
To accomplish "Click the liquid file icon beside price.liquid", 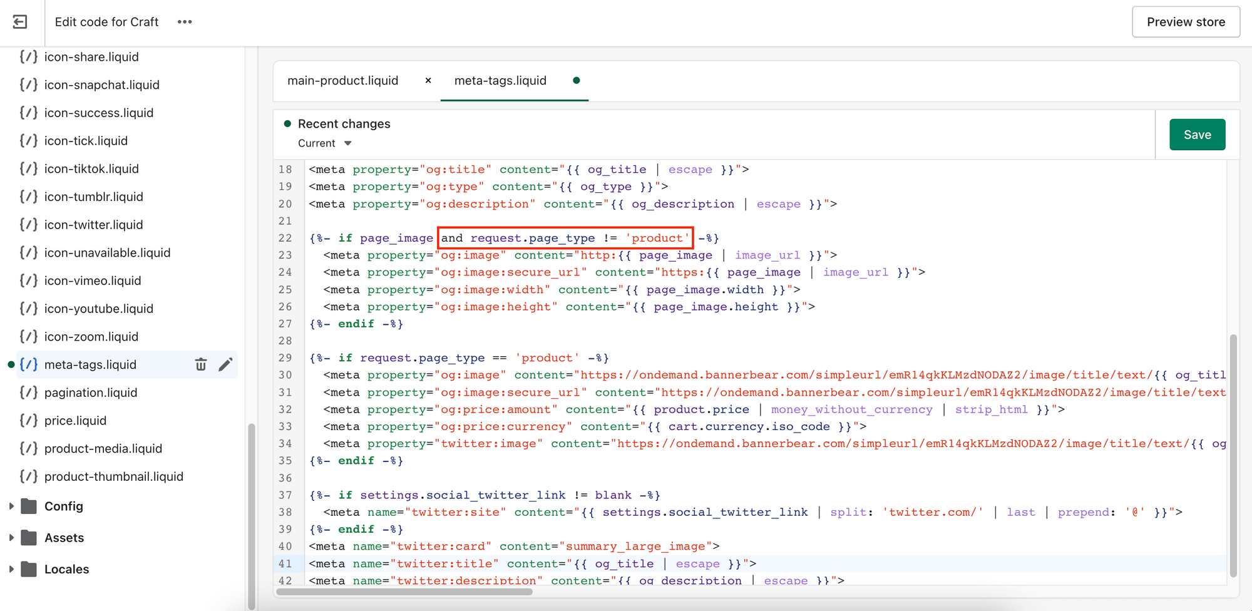I will [x=28, y=420].
